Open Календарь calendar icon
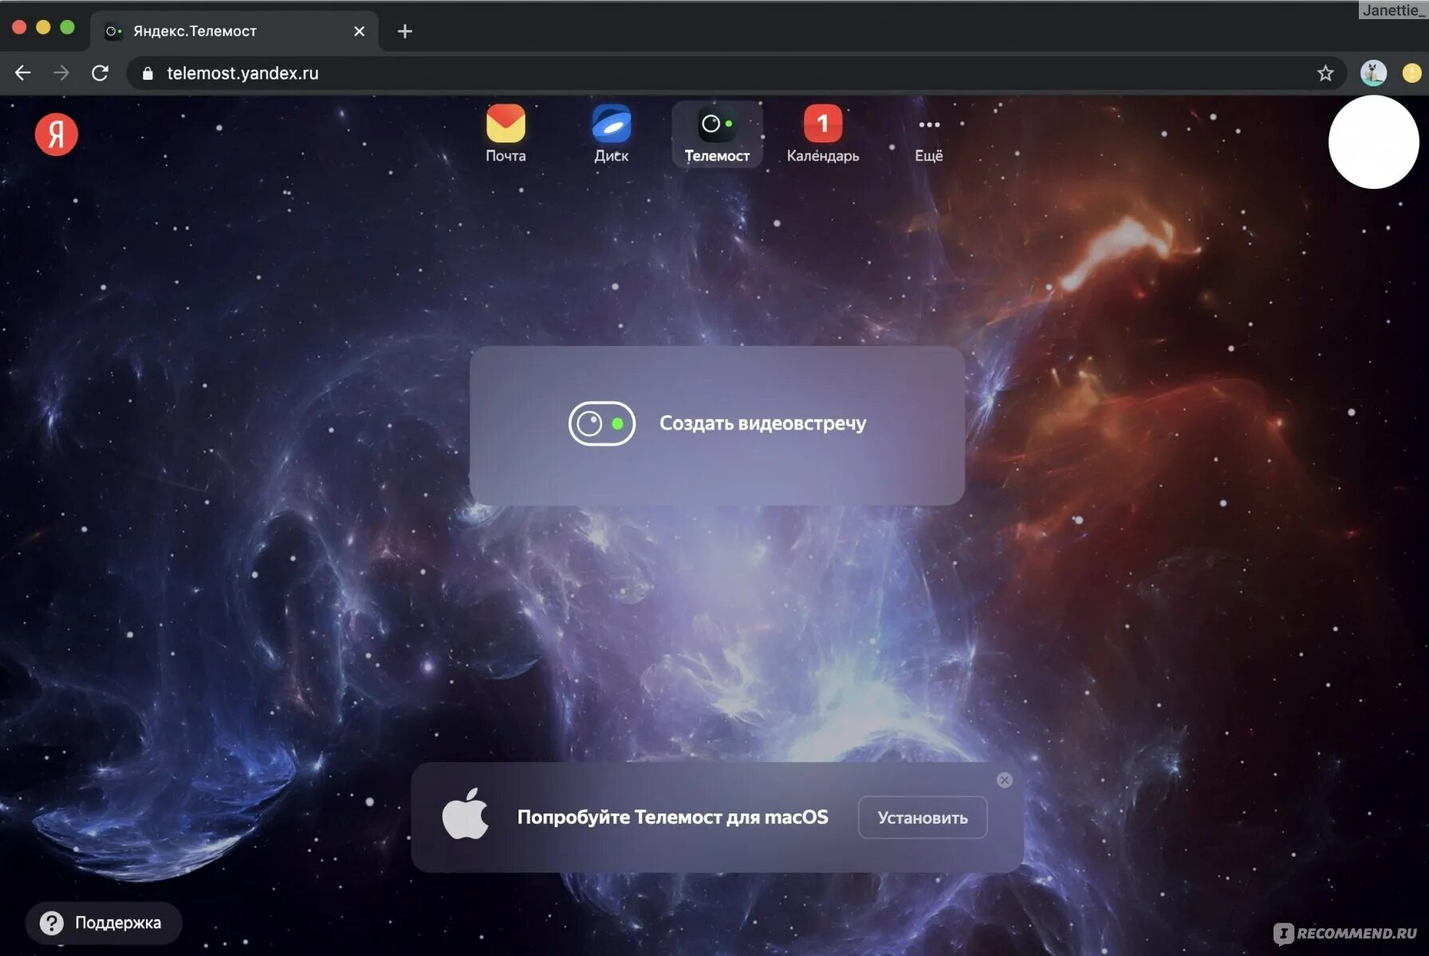The image size is (1429, 956). (823, 134)
